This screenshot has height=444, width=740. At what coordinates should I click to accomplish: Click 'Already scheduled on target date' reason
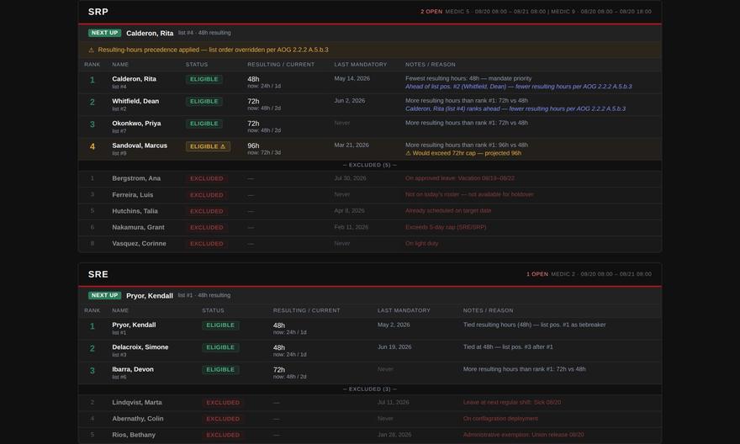point(448,211)
